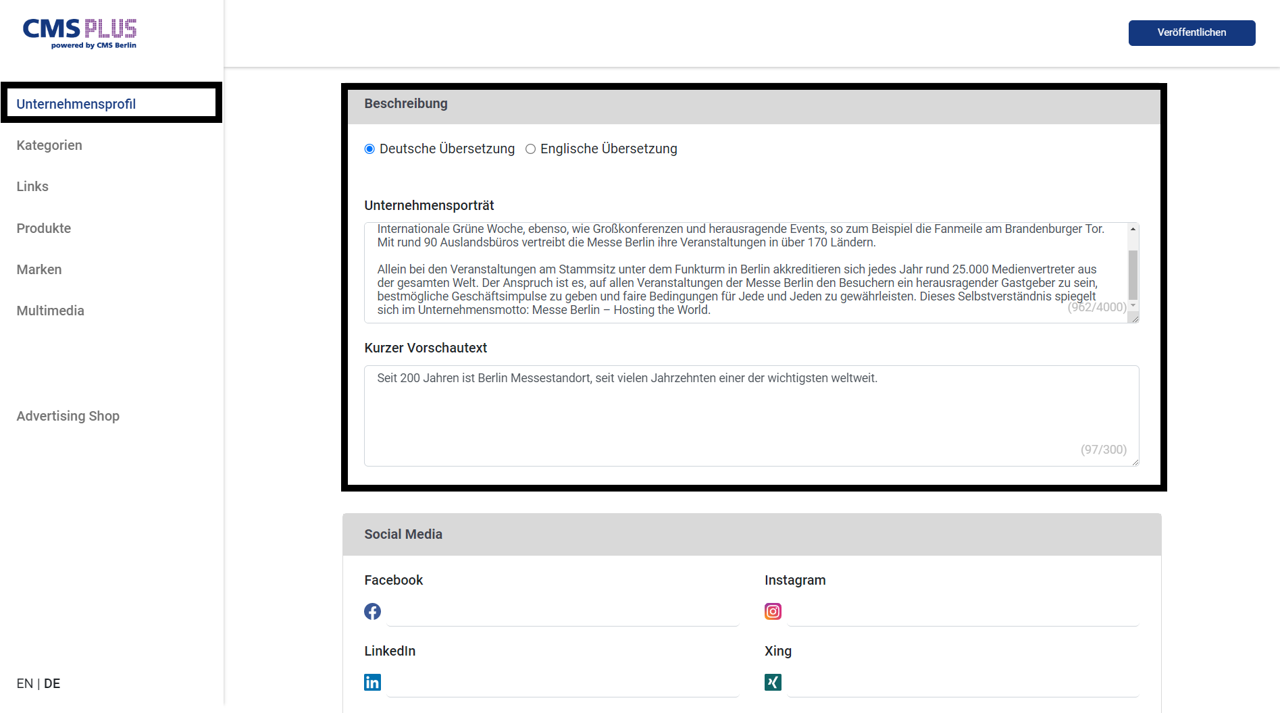This screenshot has height=713, width=1280.
Task: Click the Kurzer Vorschautext resize handle
Action: coord(1135,462)
